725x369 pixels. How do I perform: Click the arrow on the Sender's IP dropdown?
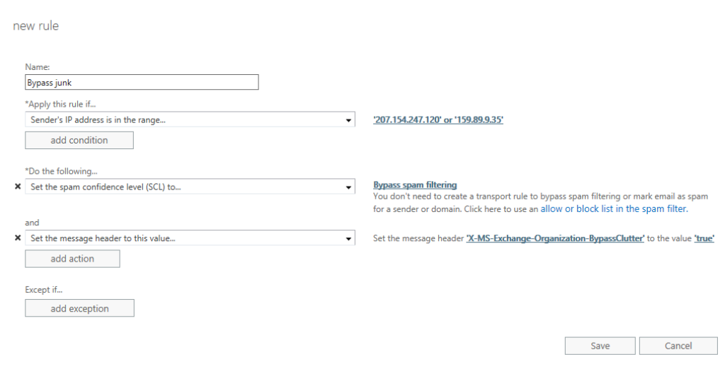tap(348, 120)
